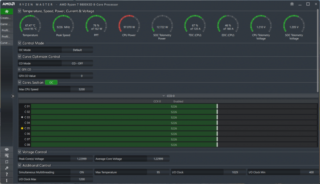
Task: Click the profile import icon in sidebar
Action: [x=7, y=156]
